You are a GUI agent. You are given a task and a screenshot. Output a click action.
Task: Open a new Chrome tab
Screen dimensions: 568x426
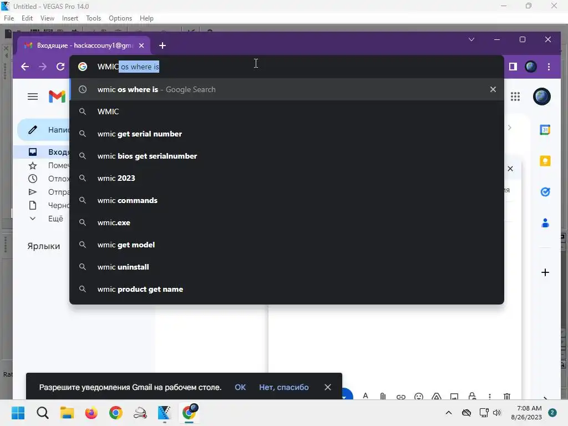163,45
